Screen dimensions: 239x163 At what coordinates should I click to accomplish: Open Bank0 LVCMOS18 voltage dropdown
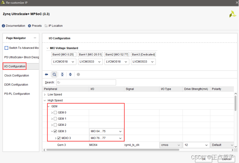[x=64, y=62]
